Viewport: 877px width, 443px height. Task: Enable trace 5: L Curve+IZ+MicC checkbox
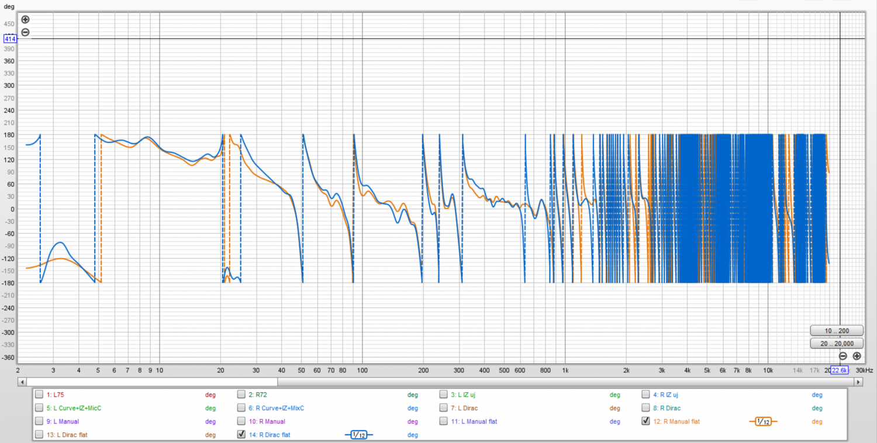pyautogui.click(x=39, y=408)
